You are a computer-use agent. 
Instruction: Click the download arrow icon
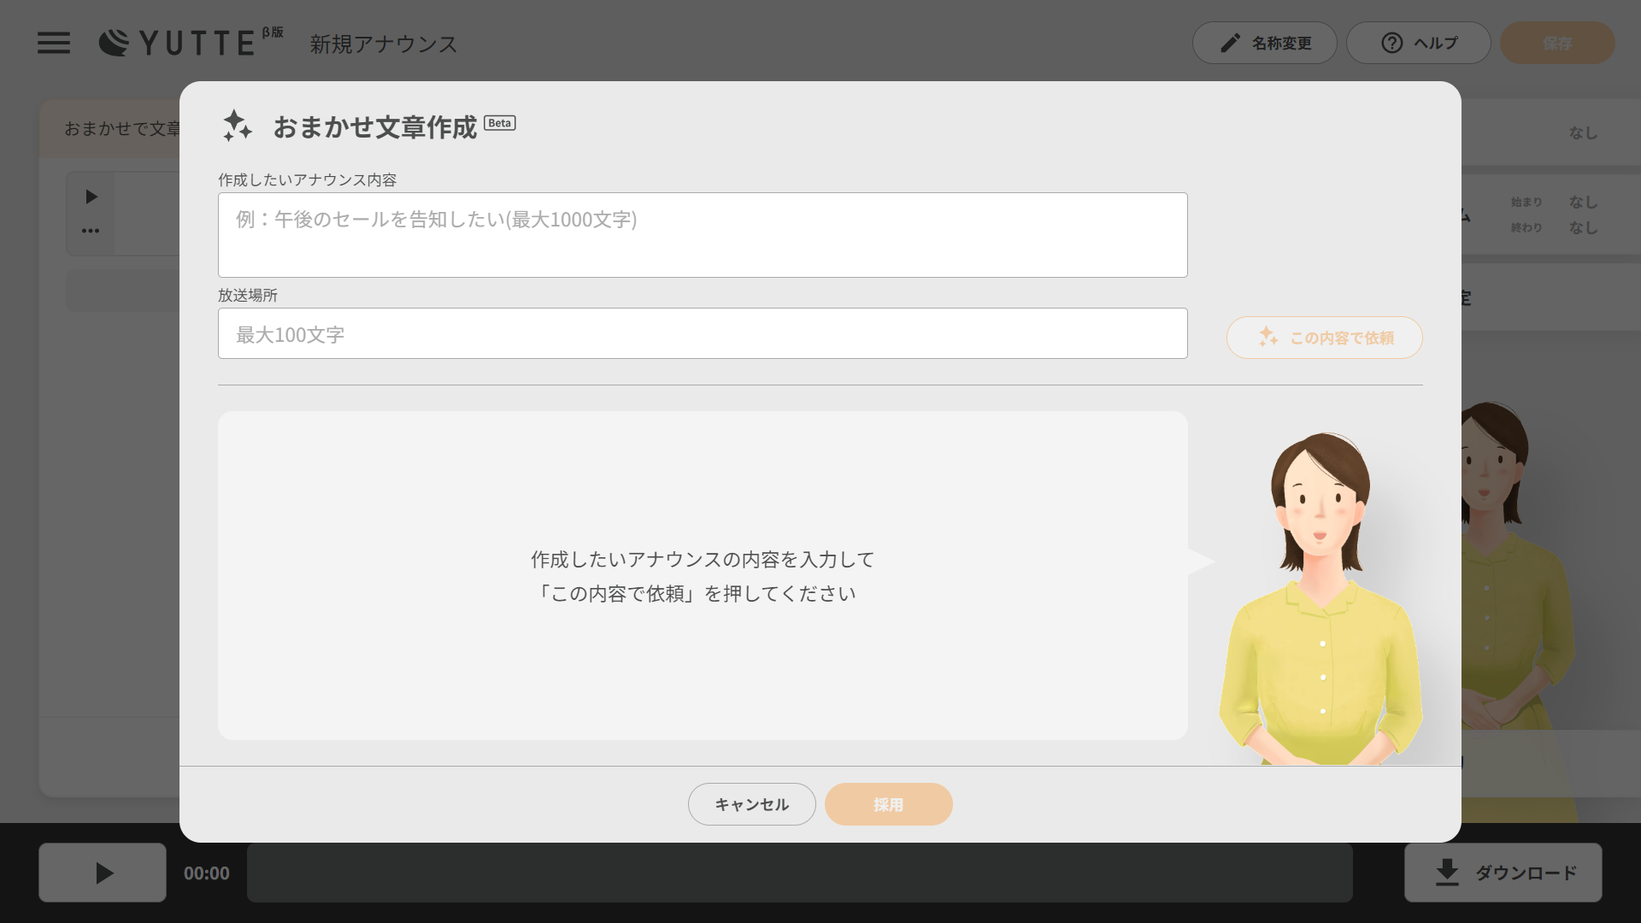pyautogui.click(x=1446, y=873)
